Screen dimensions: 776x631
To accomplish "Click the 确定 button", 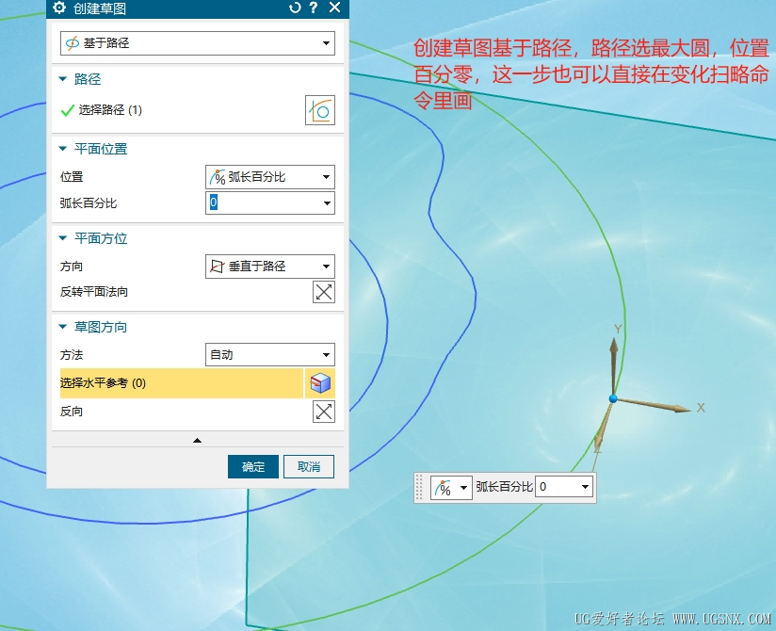I will [x=253, y=467].
